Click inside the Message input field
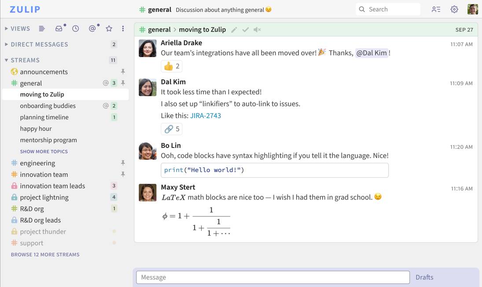Viewport: 482px width, 287px height. pyautogui.click(x=273, y=277)
